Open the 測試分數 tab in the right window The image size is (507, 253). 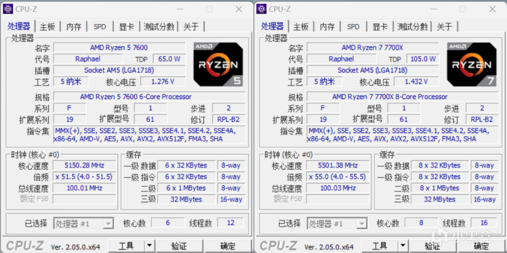coord(412,27)
